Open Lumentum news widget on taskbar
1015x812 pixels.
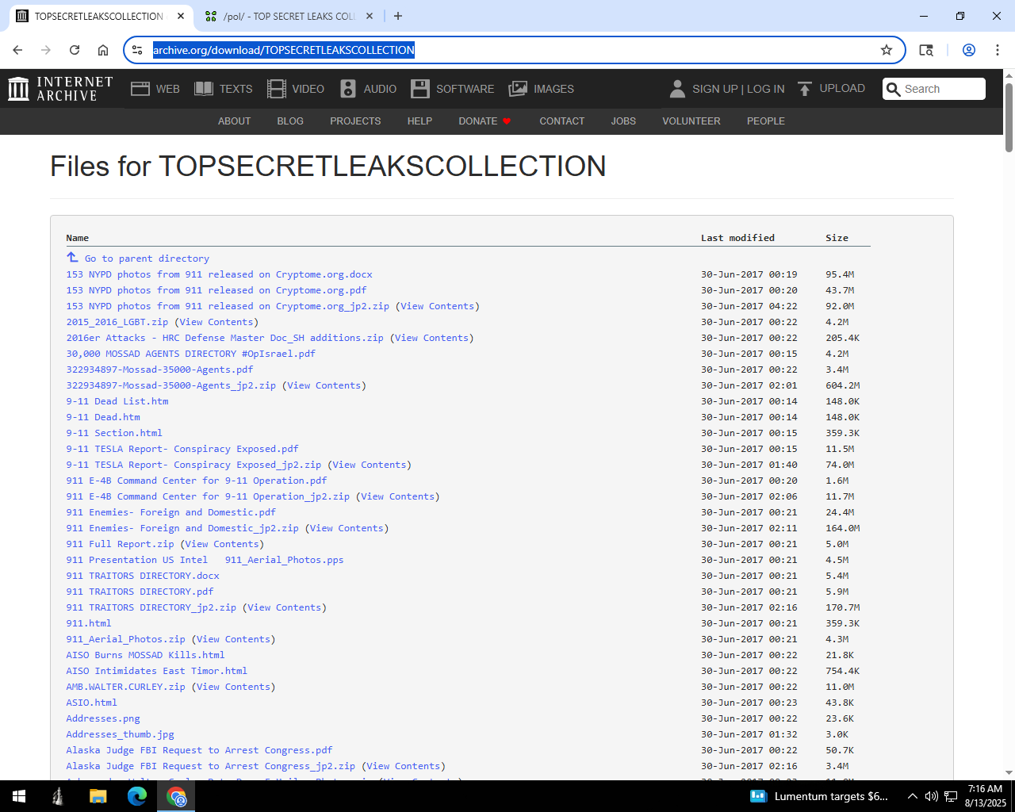pos(820,796)
